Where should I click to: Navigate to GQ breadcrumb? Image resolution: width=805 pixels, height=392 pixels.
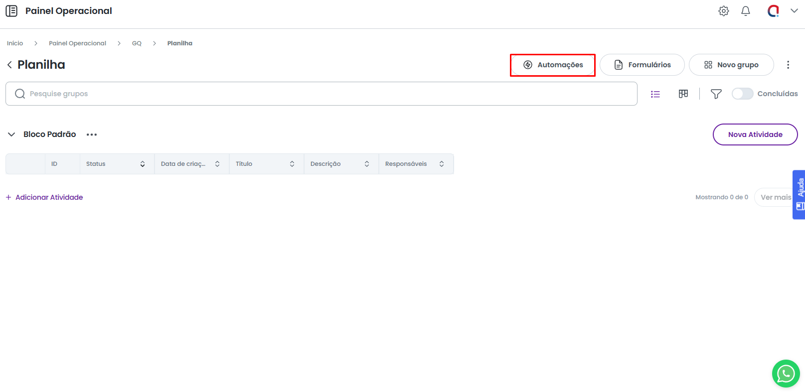137,43
